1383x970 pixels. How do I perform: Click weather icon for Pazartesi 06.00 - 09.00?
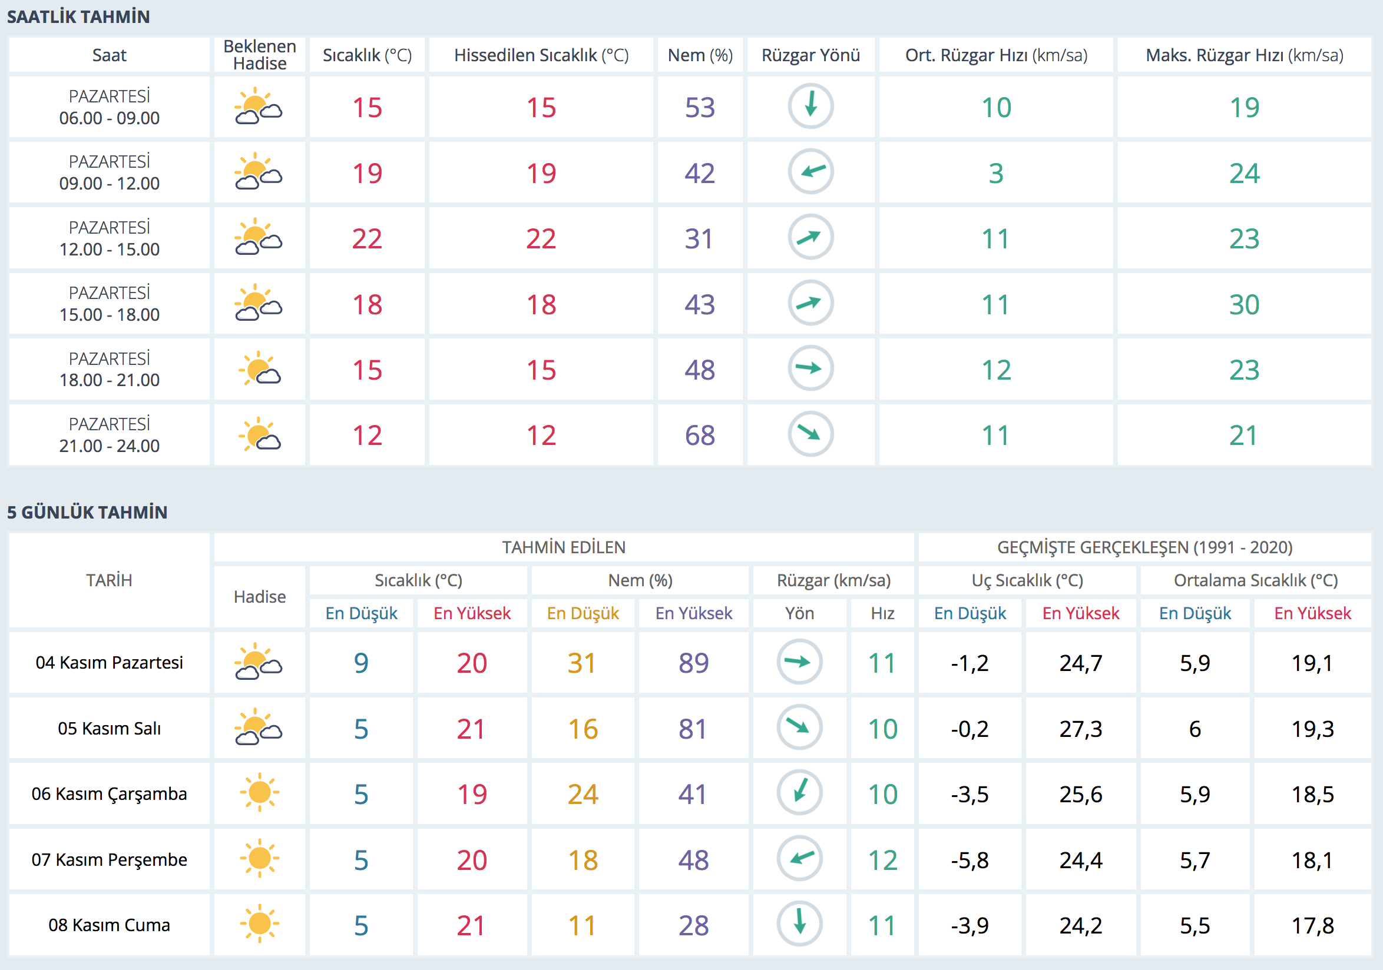[259, 107]
